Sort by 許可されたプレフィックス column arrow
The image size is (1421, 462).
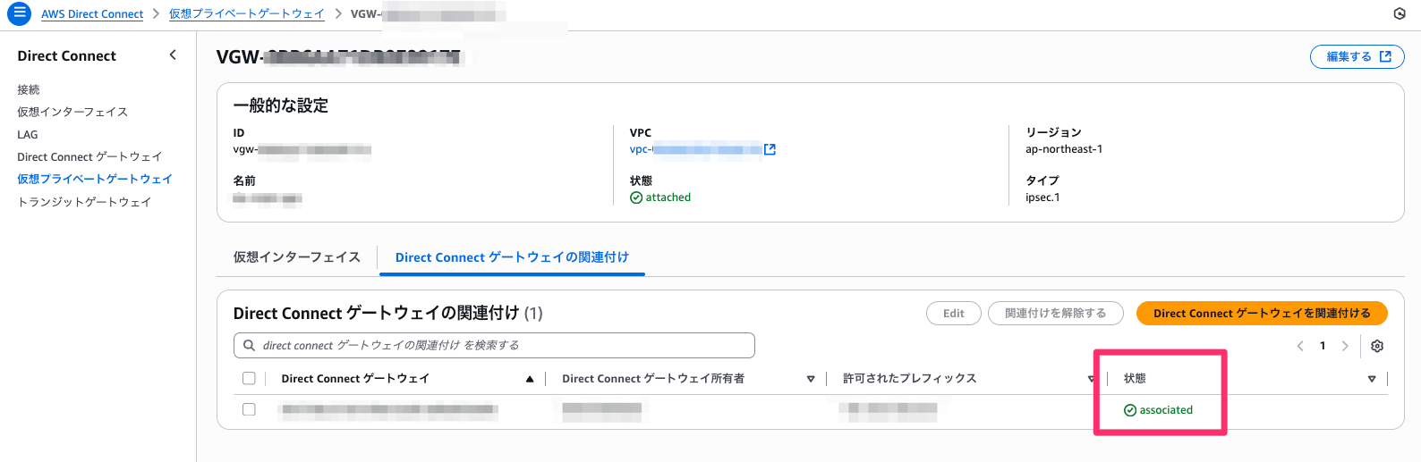pos(1091,379)
